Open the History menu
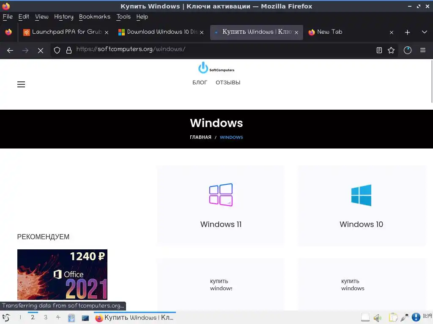 coord(64,17)
